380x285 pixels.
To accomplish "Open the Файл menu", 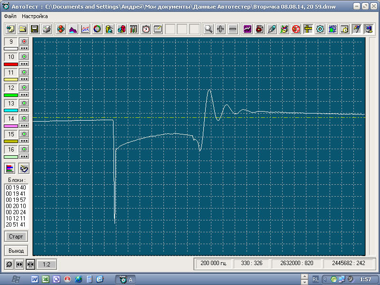I will point(10,16).
